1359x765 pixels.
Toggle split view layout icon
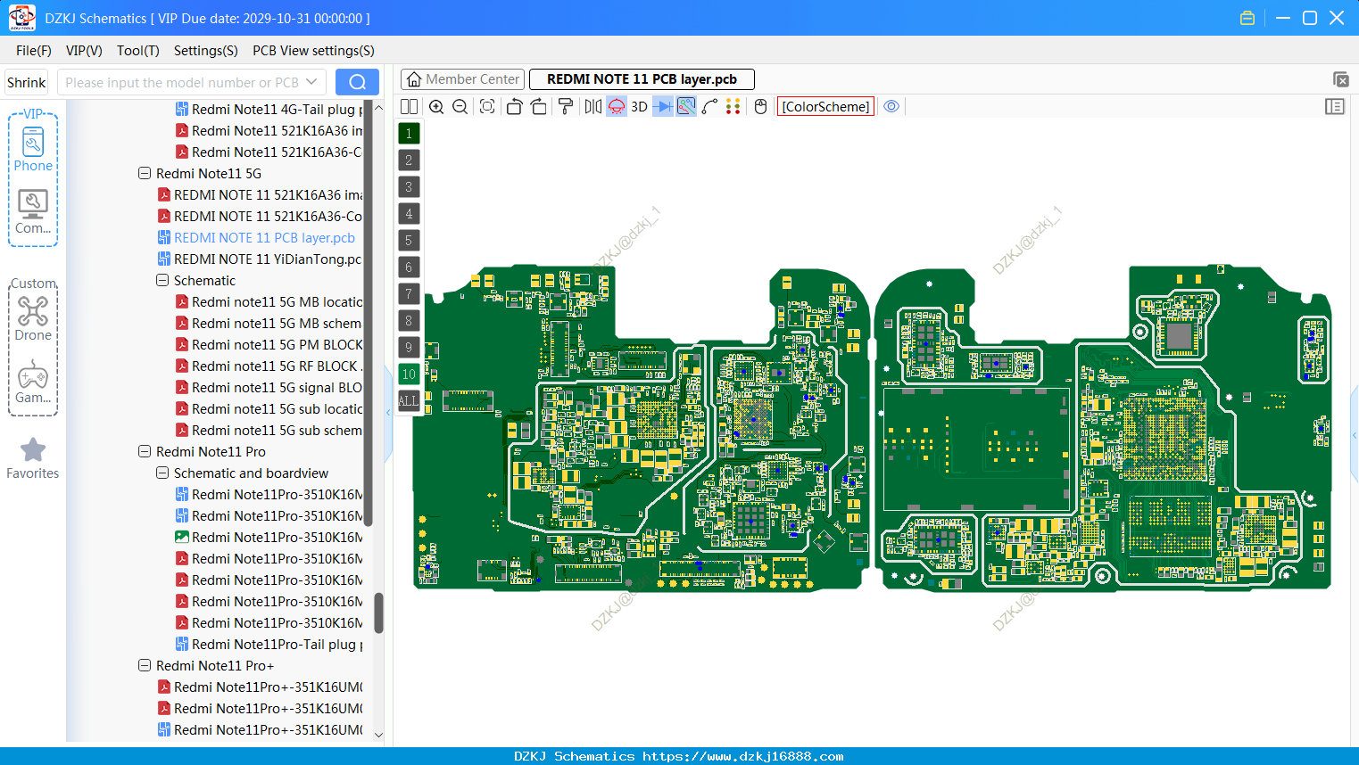[x=409, y=106]
